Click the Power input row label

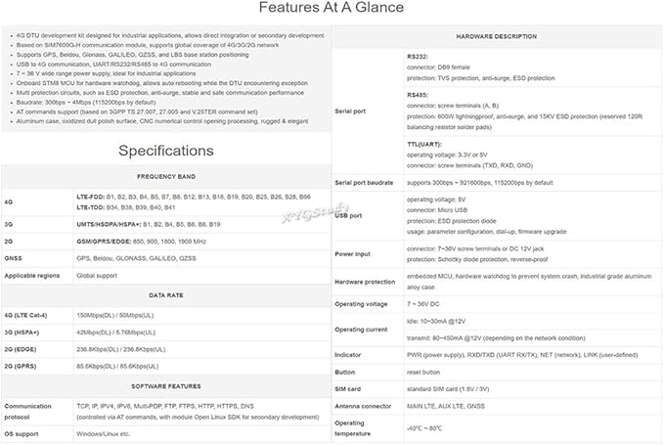tap(353, 254)
